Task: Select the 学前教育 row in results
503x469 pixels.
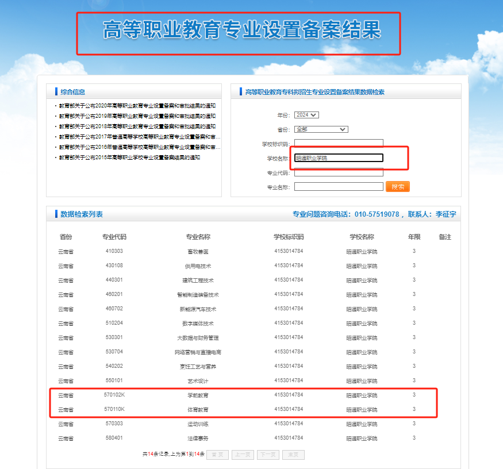Action: pos(197,395)
